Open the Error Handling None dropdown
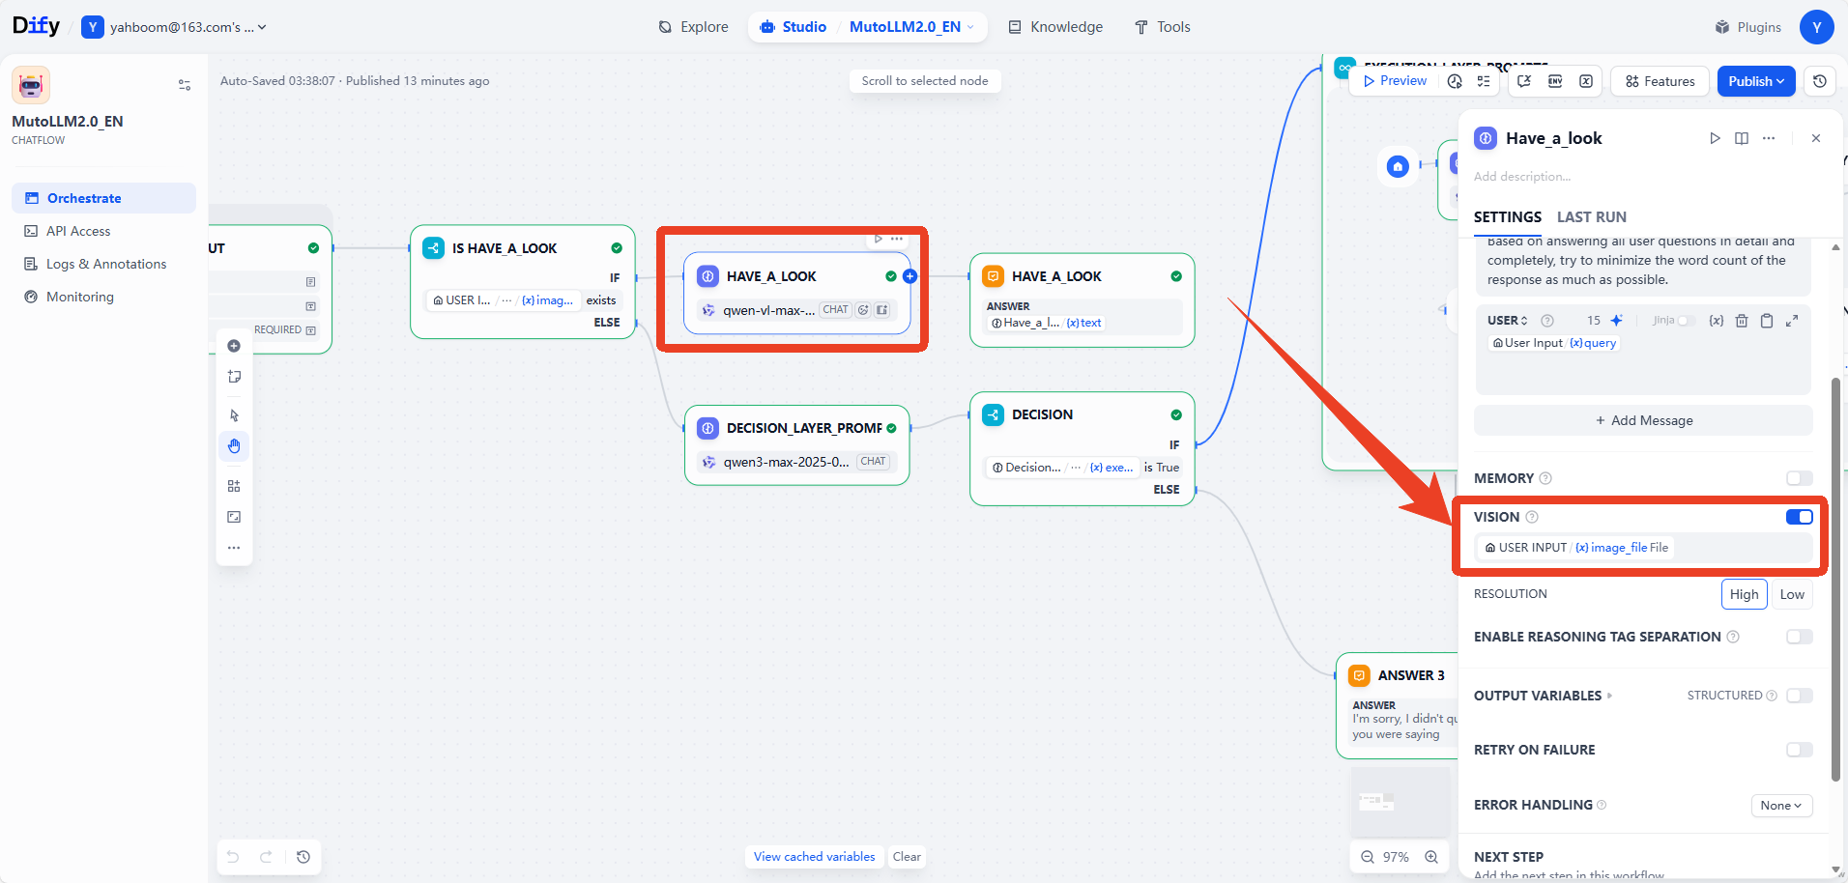Image resolution: width=1848 pixels, height=883 pixels. (x=1781, y=806)
